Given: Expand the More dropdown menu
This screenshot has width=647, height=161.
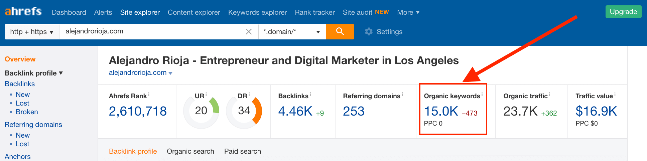Looking at the screenshot, I should (408, 12).
